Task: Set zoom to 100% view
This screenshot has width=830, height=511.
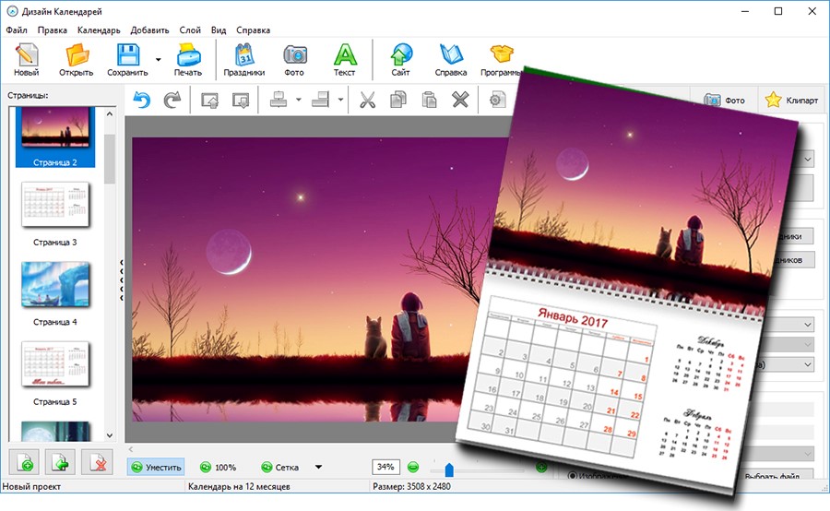Action: point(218,467)
